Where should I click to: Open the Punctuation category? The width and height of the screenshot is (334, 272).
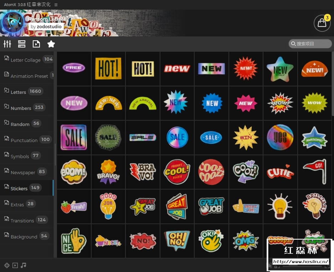click(x=27, y=140)
